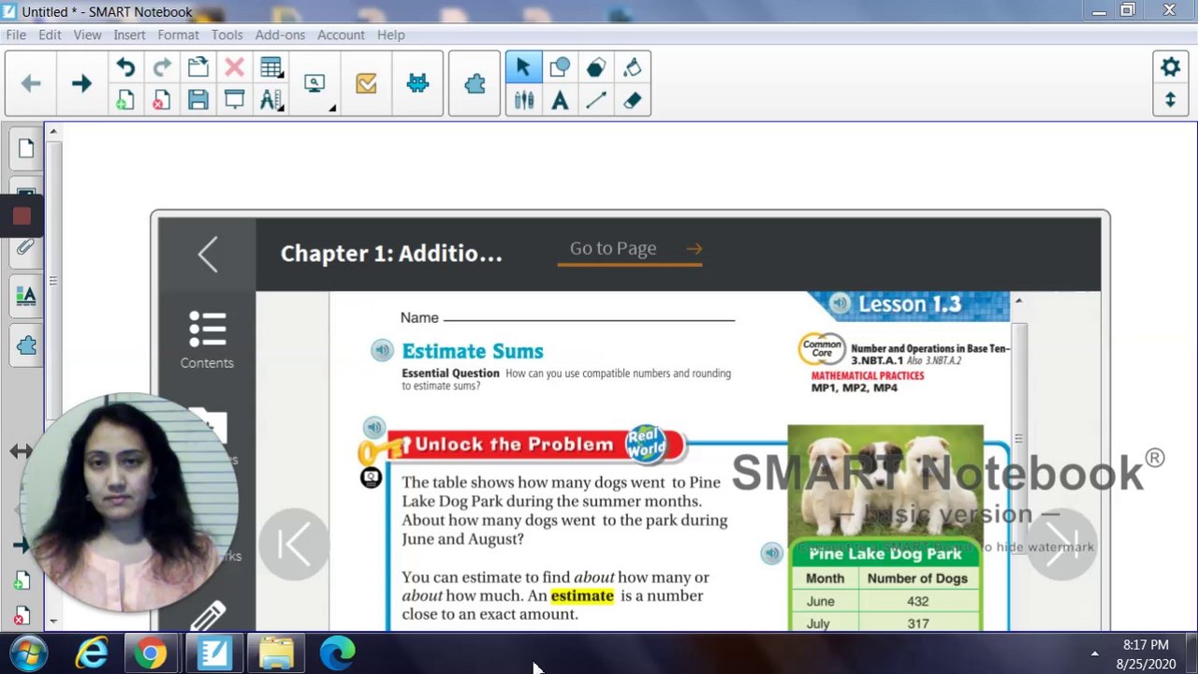
Task: Move the sidebar with double-headed arrow
Action: 21,451
